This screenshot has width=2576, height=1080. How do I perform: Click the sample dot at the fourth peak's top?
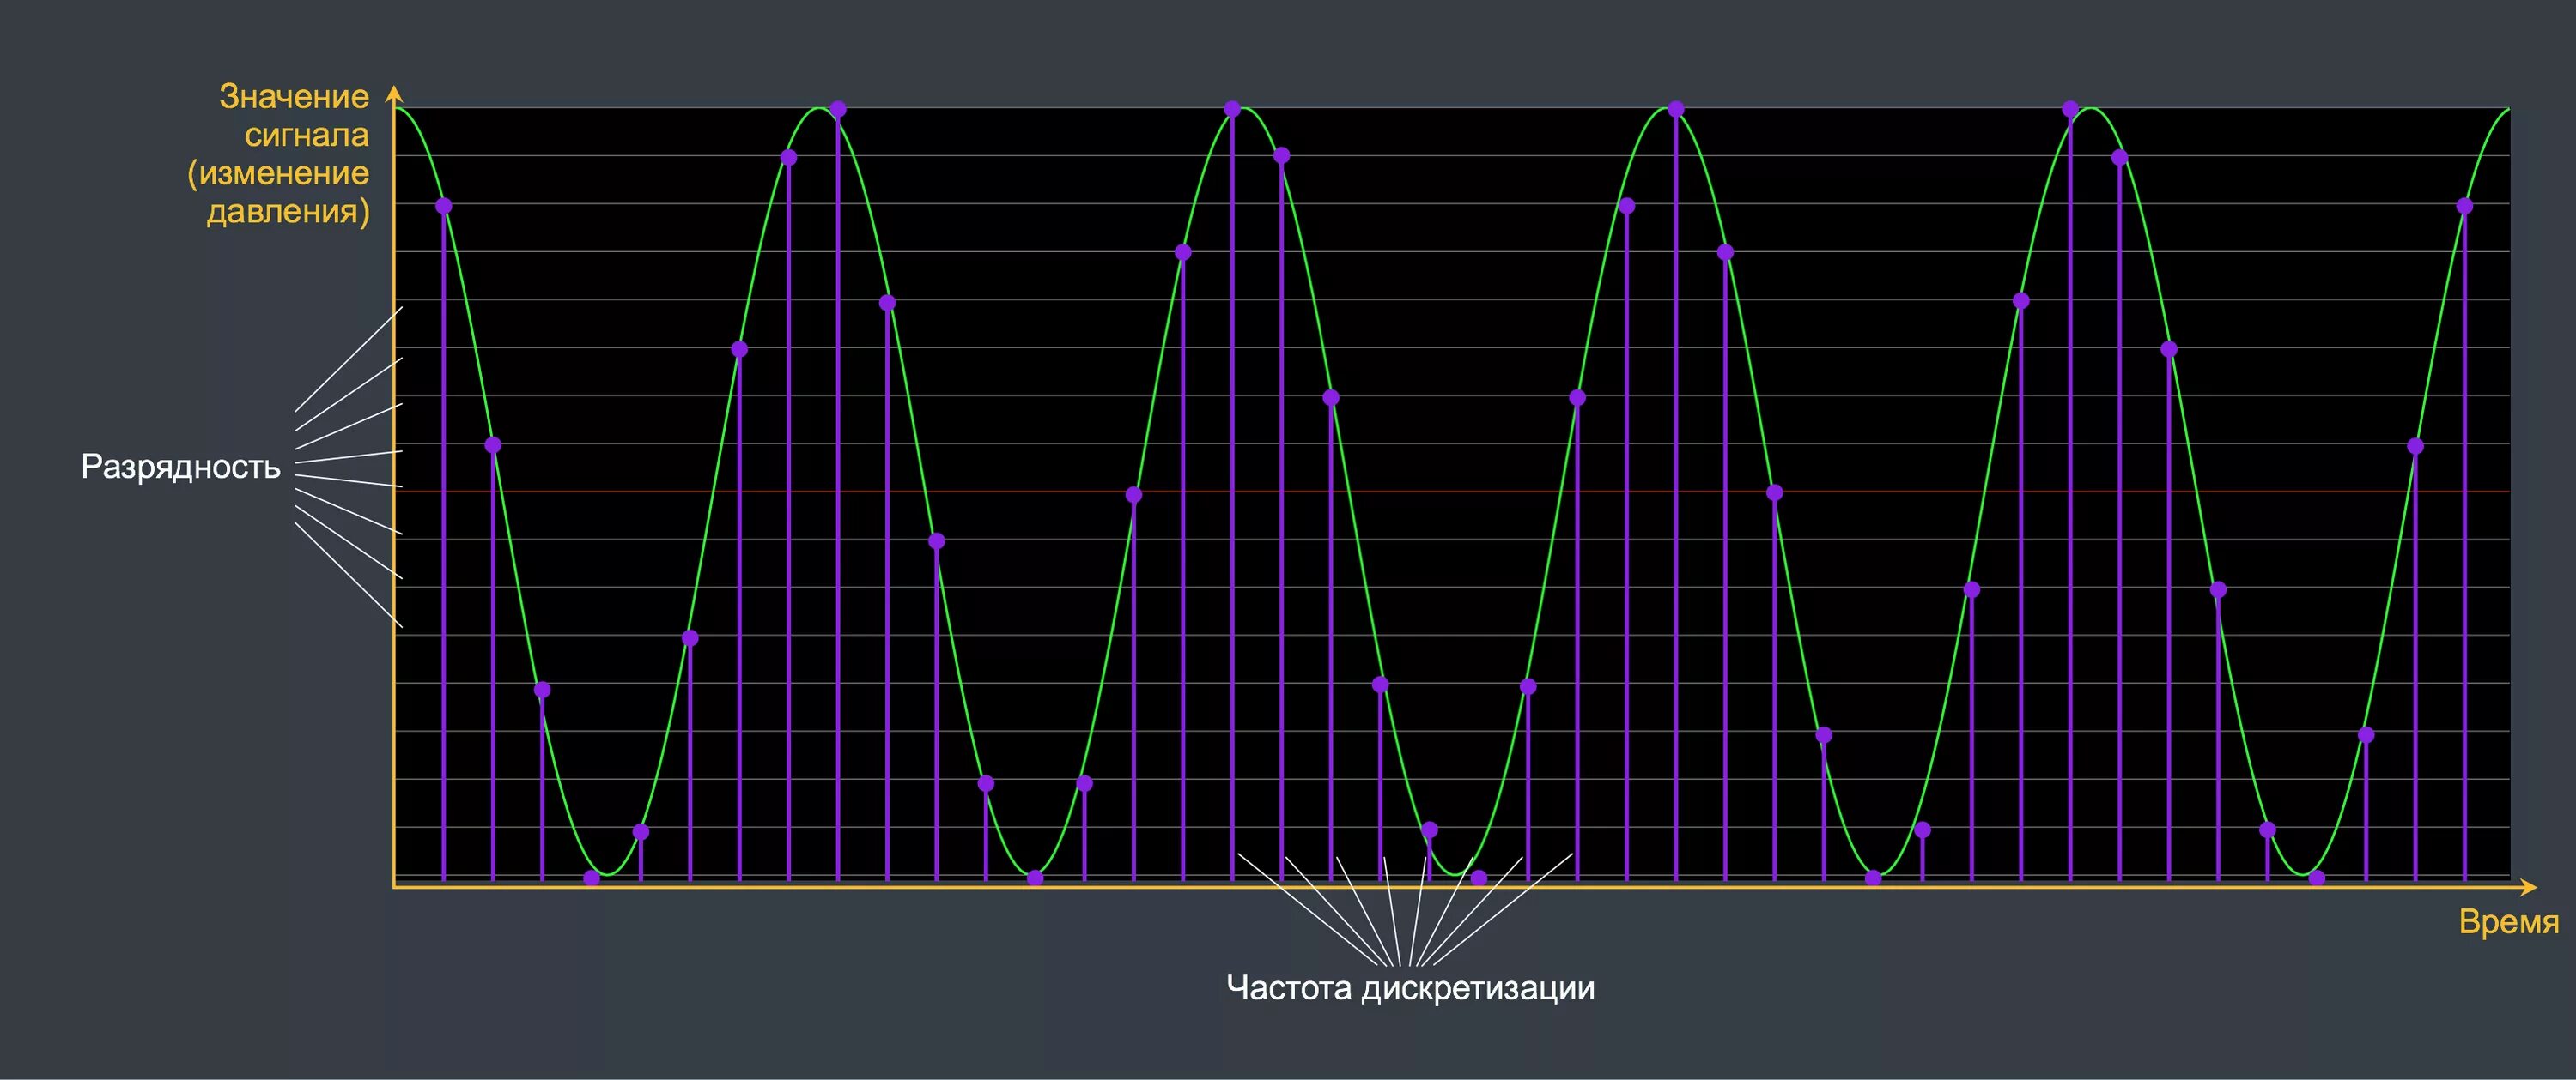[2070, 109]
